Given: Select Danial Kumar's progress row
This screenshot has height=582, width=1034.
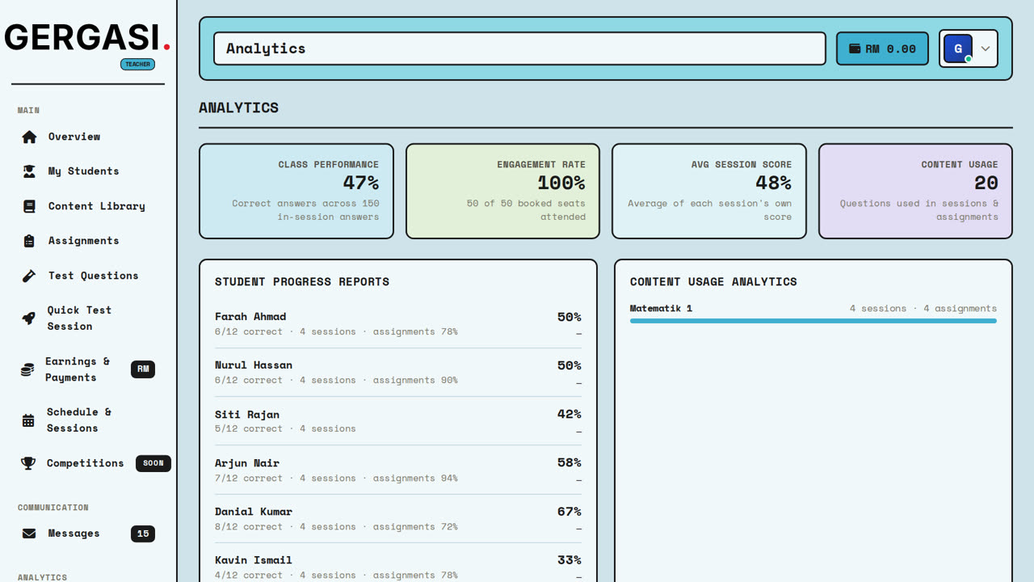Looking at the screenshot, I should [398, 518].
